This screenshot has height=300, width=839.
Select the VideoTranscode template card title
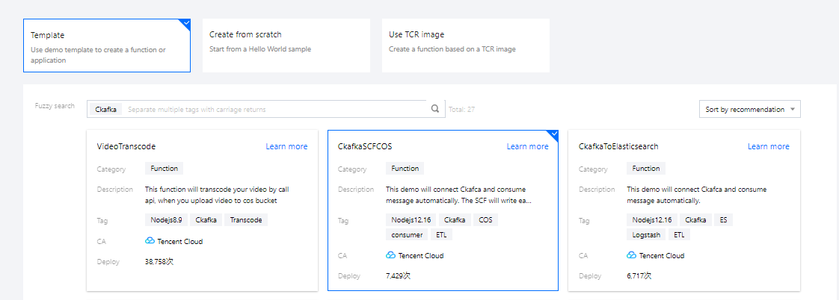[126, 146]
